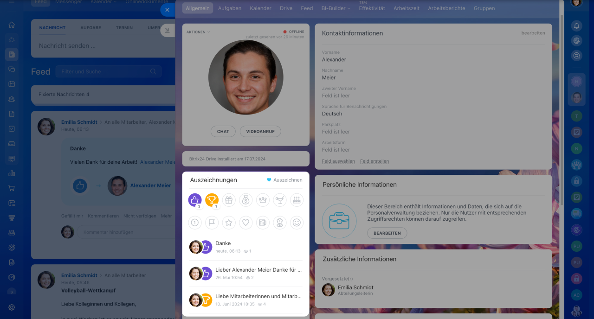594x319 pixels.
Task: Switch to the Effektivität tab
Action: coord(372,8)
